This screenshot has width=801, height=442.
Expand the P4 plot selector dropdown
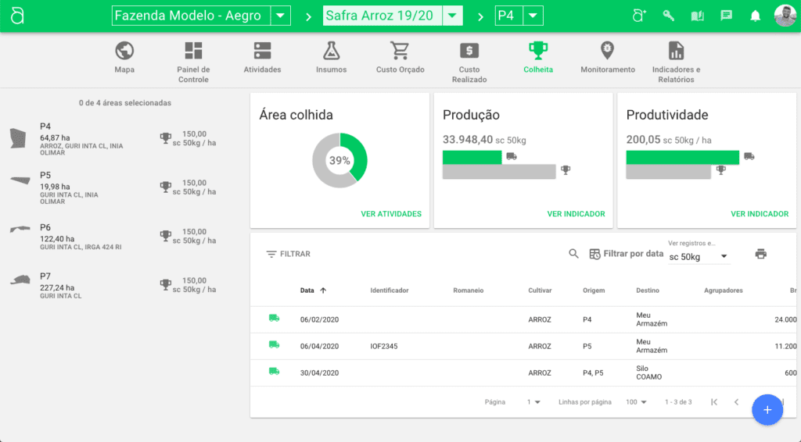tap(533, 16)
